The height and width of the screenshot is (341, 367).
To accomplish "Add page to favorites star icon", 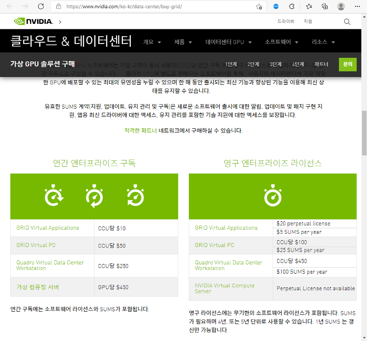I will 259,6.
